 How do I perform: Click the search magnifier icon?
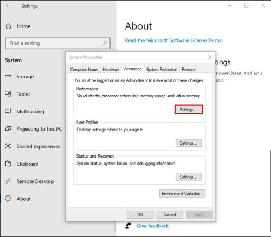[x=105, y=43]
